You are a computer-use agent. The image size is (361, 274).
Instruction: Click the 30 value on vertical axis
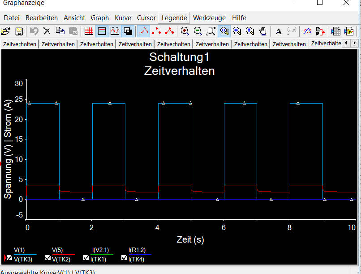click(19, 83)
